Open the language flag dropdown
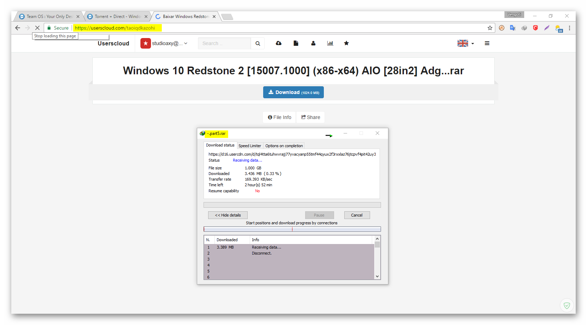This screenshot has height=325, width=587. pos(466,43)
